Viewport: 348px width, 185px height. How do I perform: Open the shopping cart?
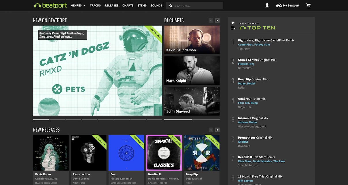click(x=308, y=5)
